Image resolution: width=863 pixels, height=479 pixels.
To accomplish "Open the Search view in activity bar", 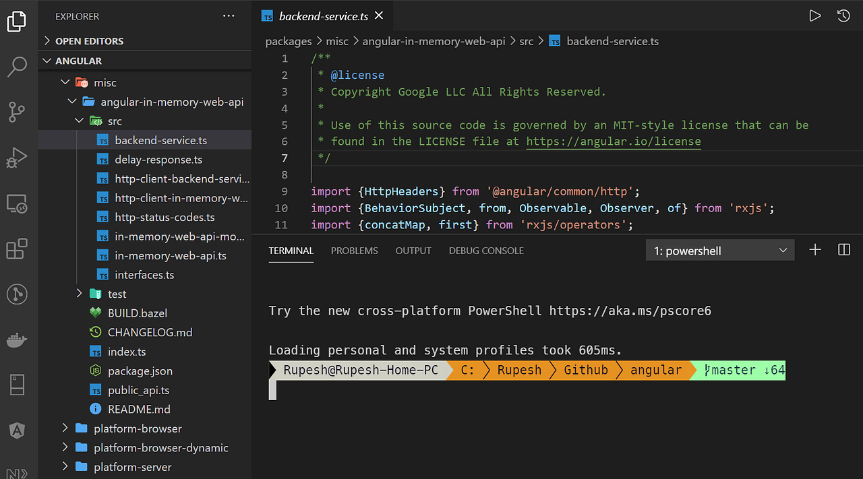I will 17,66.
